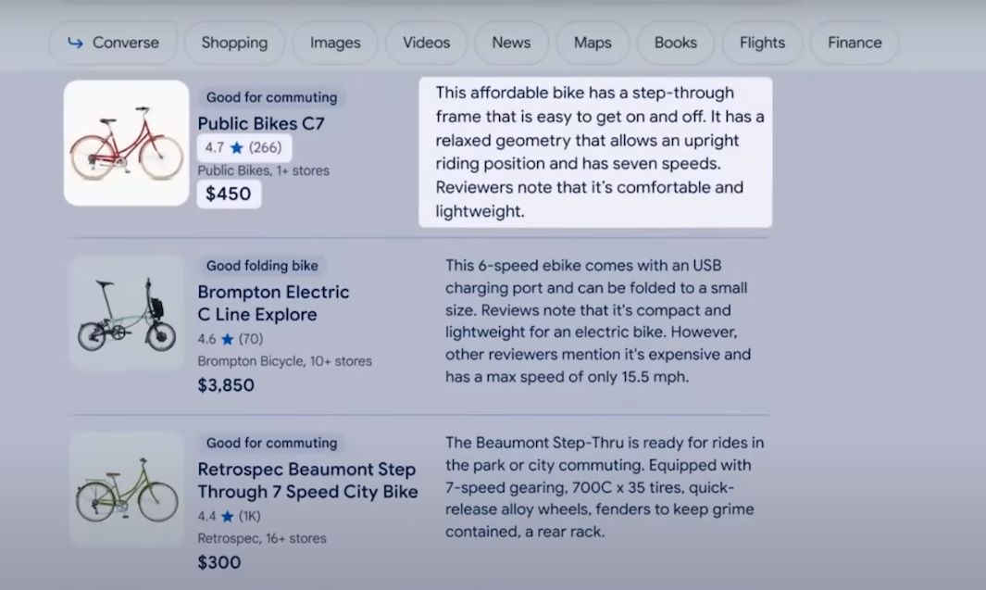Go to the News tab

[x=511, y=43]
